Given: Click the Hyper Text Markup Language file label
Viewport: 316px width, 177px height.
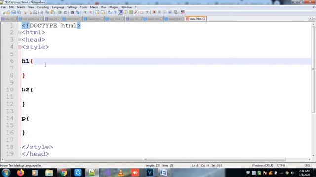Looking at the screenshot, I should pos(21,165).
